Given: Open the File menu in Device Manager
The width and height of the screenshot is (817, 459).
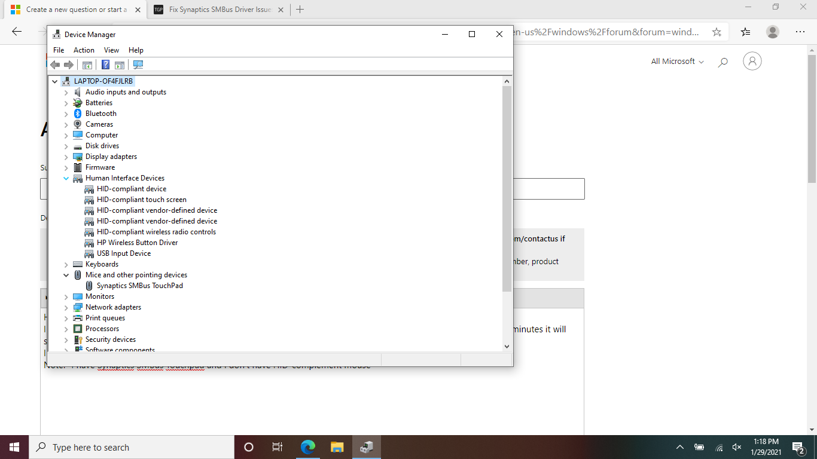Looking at the screenshot, I should point(59,50).
